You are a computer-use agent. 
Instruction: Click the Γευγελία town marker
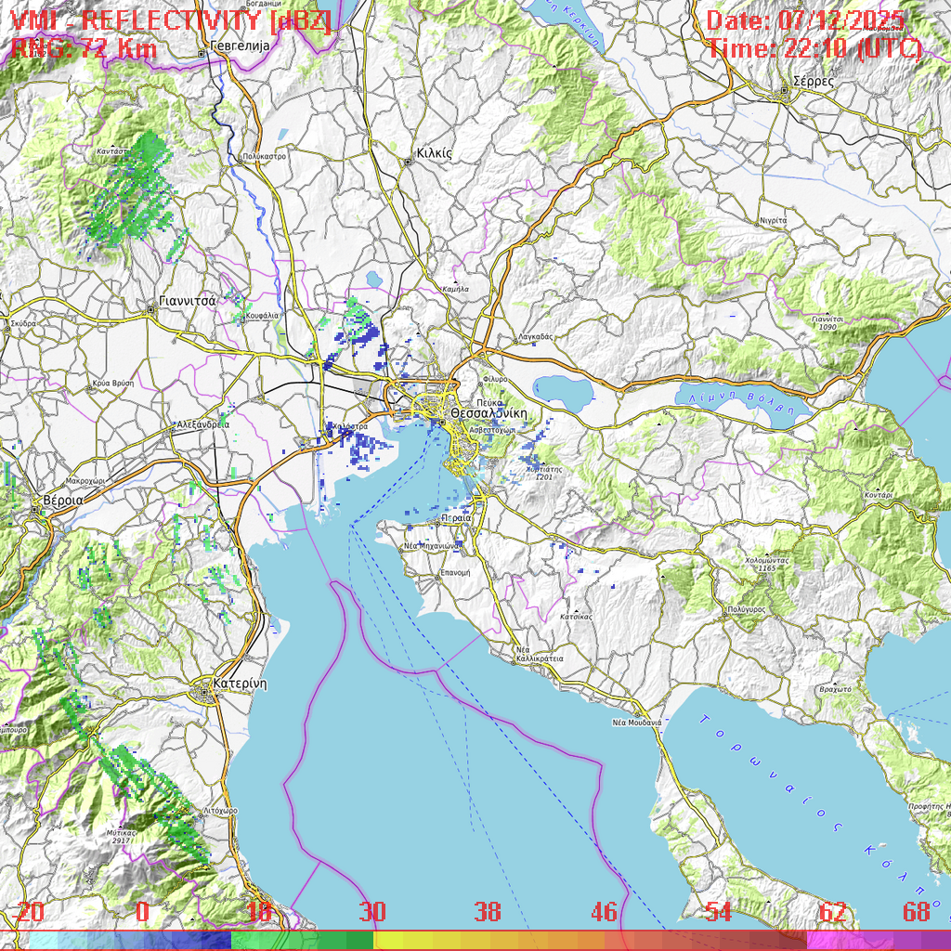pos(202,54)
